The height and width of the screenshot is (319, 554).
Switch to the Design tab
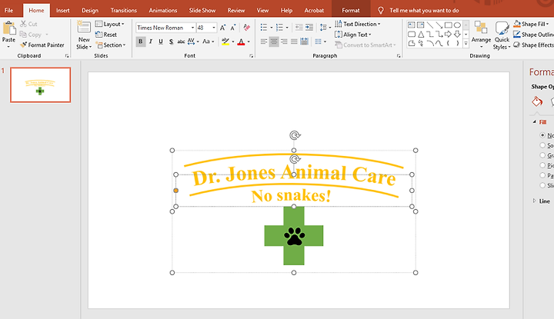coord(90,10)
